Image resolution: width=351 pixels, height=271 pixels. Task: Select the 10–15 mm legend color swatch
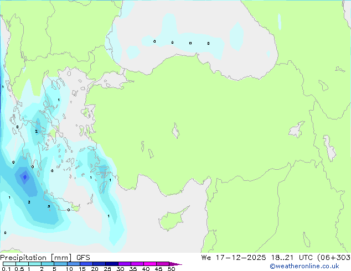point(74,264)
